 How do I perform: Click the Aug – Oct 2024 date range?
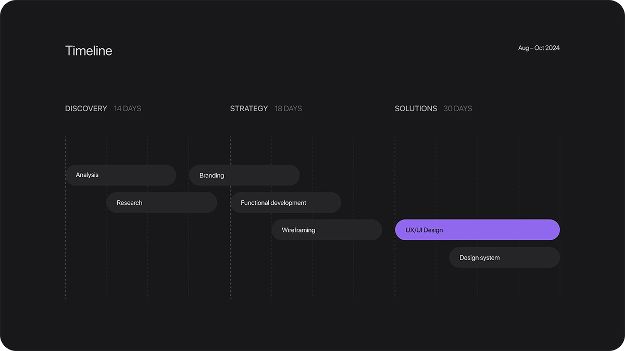pyautogui.click(x=539, y=48)
